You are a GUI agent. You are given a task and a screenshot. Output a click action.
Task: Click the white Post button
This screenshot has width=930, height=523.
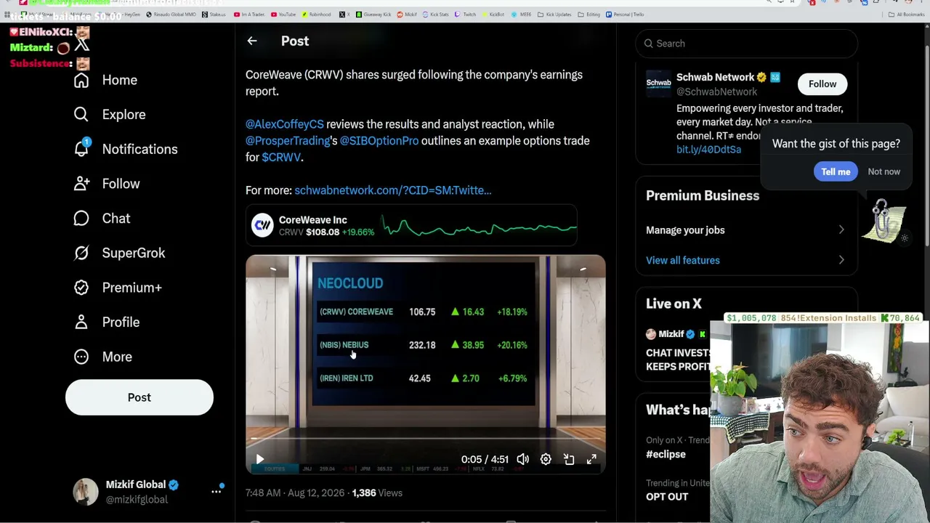pyautogui.click(x=139, y=397)
